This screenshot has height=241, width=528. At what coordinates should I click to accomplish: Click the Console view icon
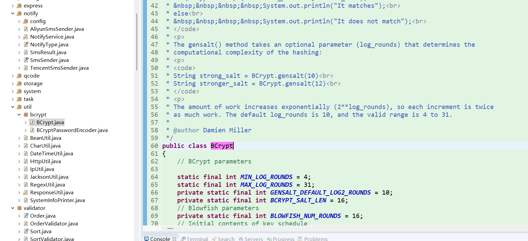(147, 239)
